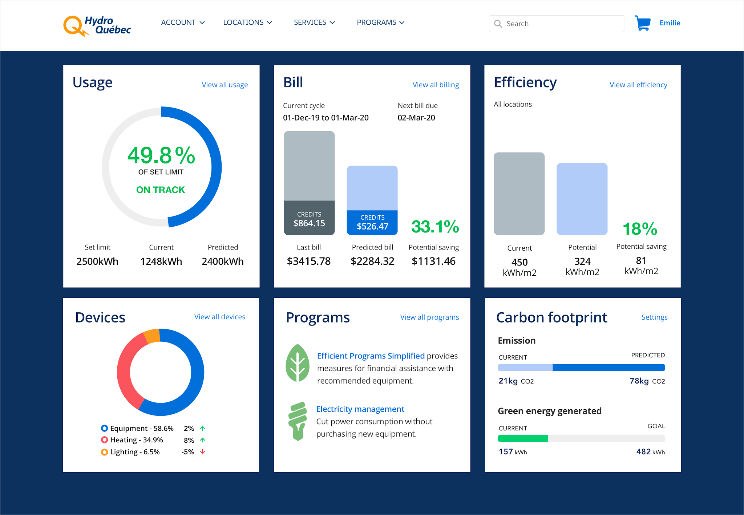Viewport: 744px width, 515px height.
Task: Select the Lighting legend circle
Action: (x=105, y=452)
